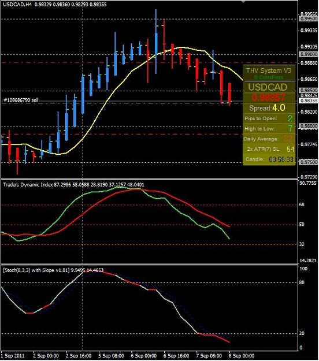Image resolution: width=319 pixels, height=361 pixels.
Task: Click the Stochastic 20 level label
Action: click(x=302, y=333)
